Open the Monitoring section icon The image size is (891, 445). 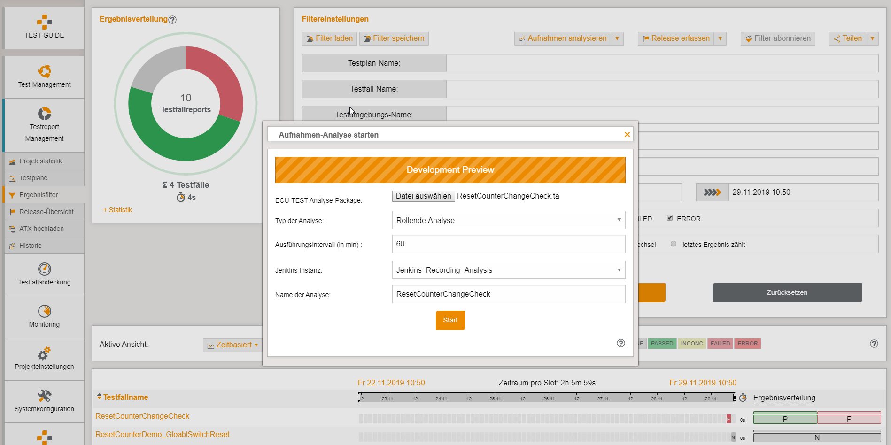pos(44,311)
